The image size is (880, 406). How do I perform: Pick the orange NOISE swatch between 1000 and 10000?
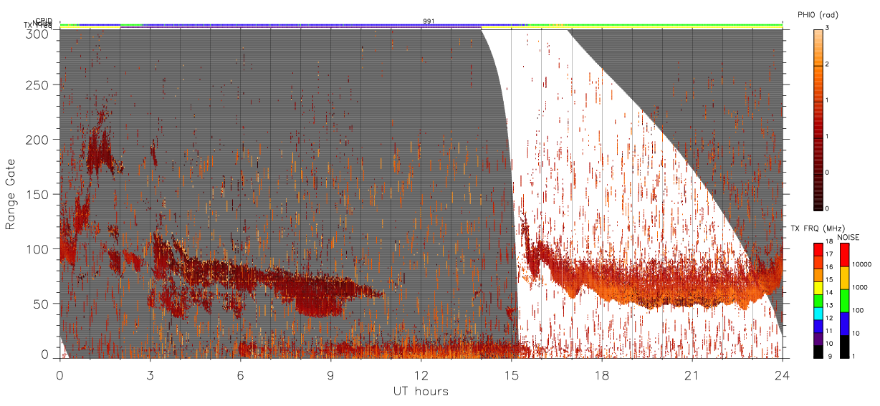click(845, 278)
